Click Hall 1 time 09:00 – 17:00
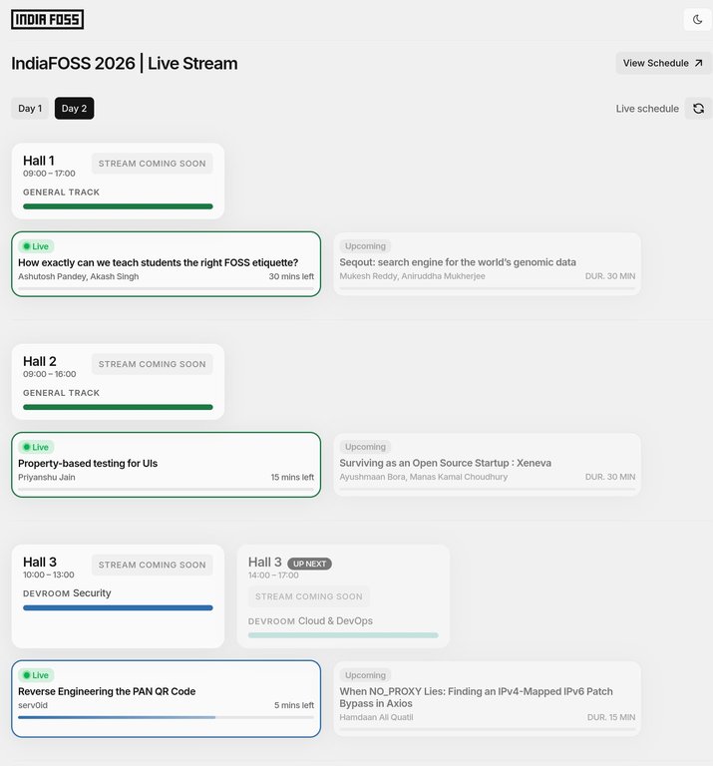Screen dimensions: 713x766 point(49,174)
